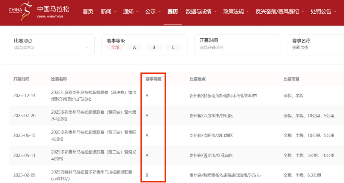Expand the 政策法规 menu
Image resolution: width=344 pixels, height=183 pixels.
(236, 12)
